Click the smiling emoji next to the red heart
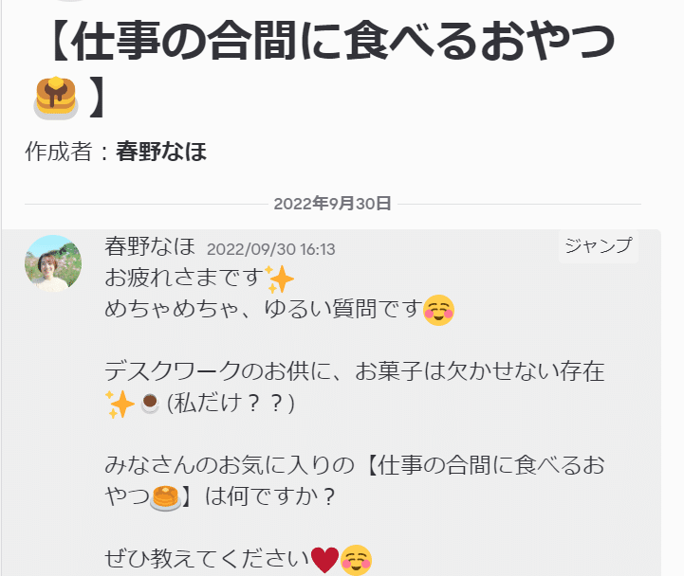The width and height of the screenshot is (684, 576). click(x=356, y=560)
